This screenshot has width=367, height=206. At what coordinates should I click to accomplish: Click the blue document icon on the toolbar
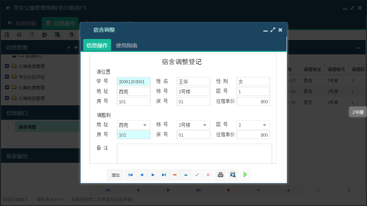(x=31, y=34)
